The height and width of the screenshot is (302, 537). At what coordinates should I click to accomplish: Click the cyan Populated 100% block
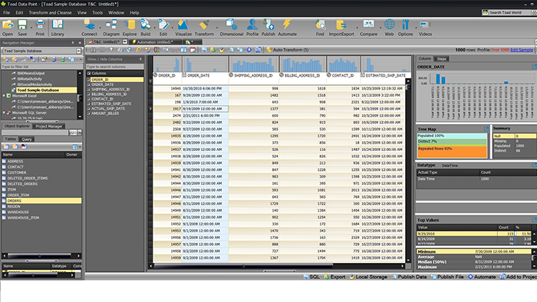point(452,136)
